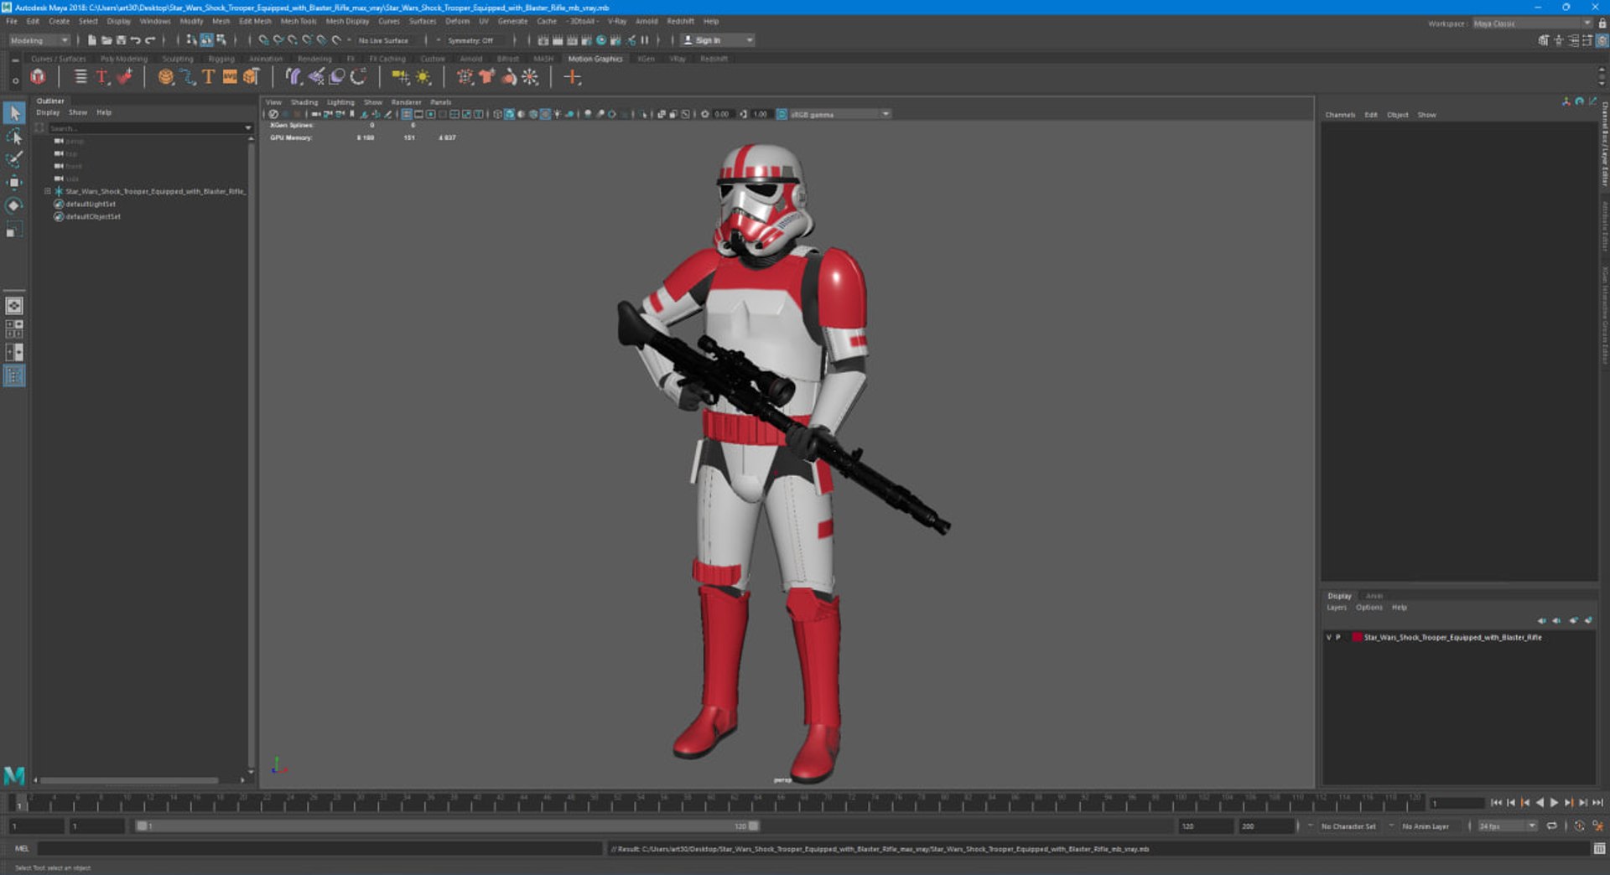The image size is (1610, 875).
Task: Click the MEL command line input field
Action: pos(319,849)
